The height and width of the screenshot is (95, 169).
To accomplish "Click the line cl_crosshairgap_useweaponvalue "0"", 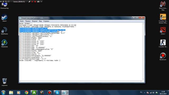I will (x=36, y=49).
